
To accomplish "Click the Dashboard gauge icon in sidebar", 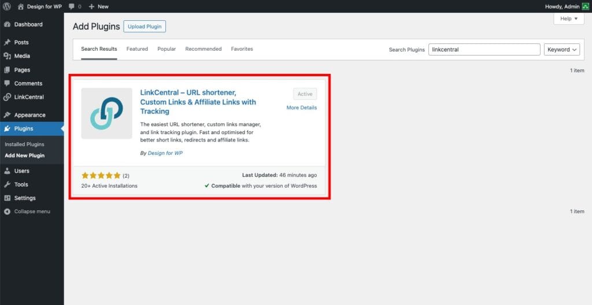I will click(x=7, y=24).
